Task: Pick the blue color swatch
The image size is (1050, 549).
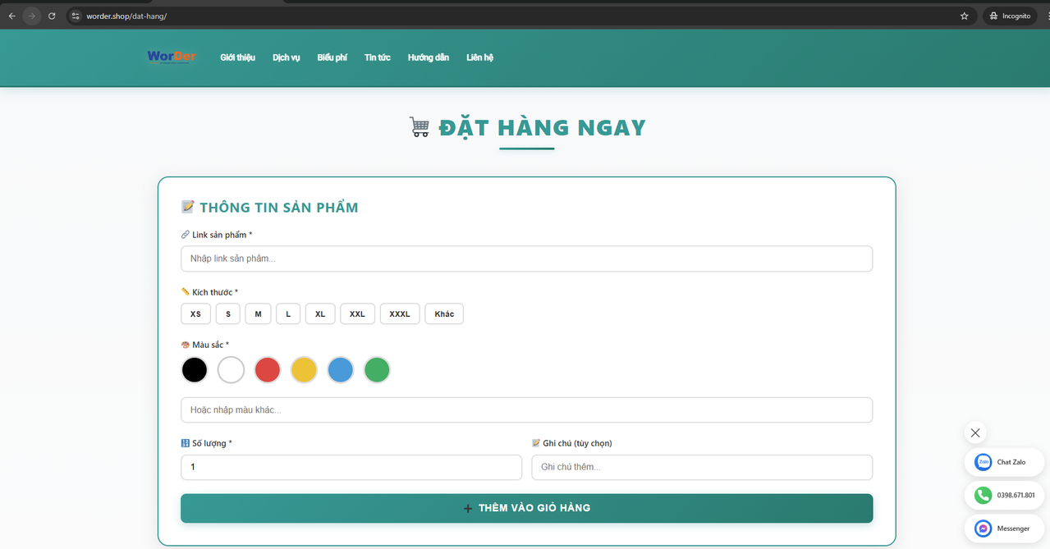Action: pyautogui.click(x=341, y=370)
